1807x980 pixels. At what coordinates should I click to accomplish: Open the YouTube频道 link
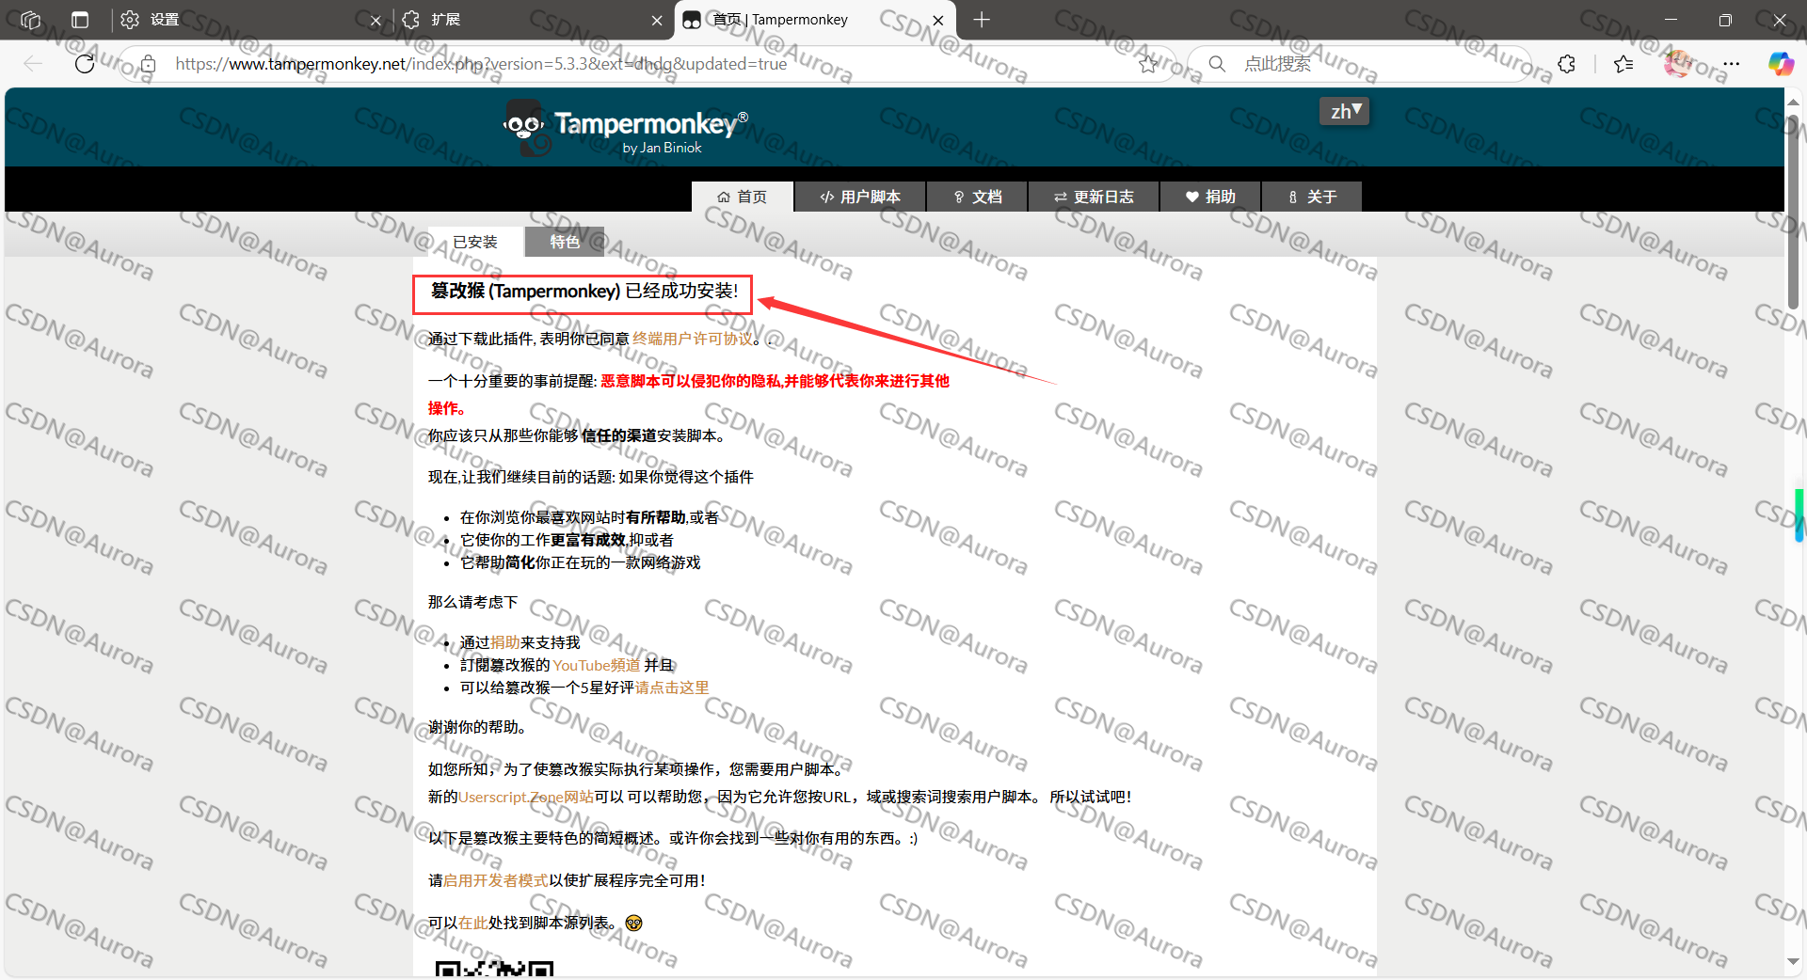(x=597, y=665)
